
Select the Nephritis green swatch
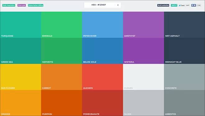click(61, 51)
